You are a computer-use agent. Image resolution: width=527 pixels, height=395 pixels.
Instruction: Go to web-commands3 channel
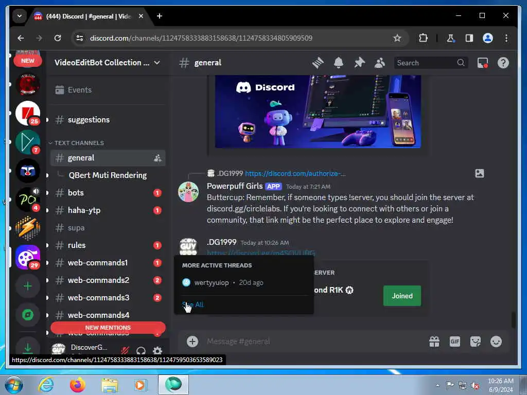[x=108, y=298]
